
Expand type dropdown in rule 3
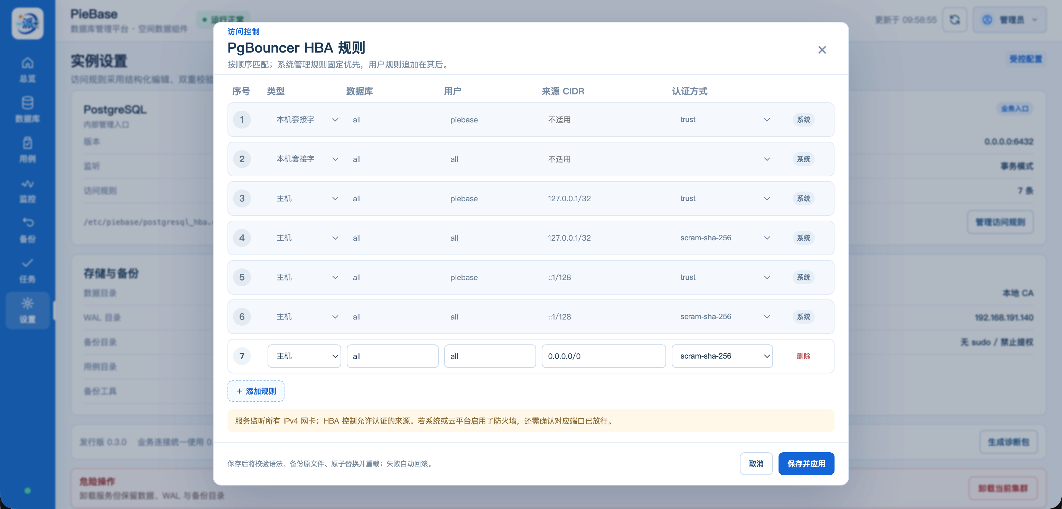click(304, 198)
